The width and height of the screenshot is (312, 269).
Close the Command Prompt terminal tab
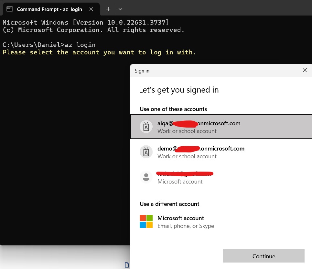[91, 9]
